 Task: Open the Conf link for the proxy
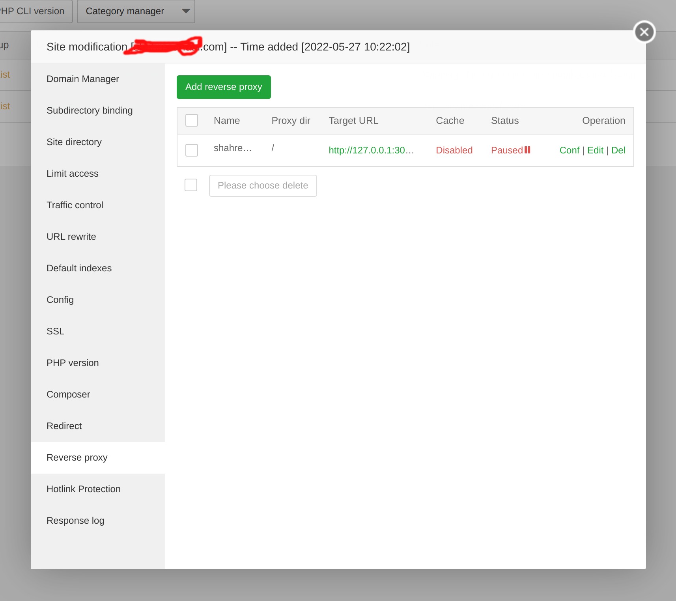coord(569,150)
